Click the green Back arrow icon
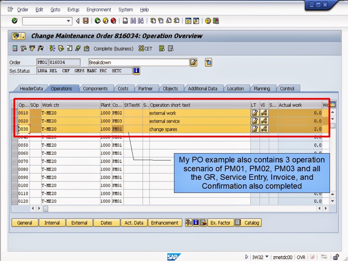The width and height of the screenshot is (348, 261). click(97, 21)
